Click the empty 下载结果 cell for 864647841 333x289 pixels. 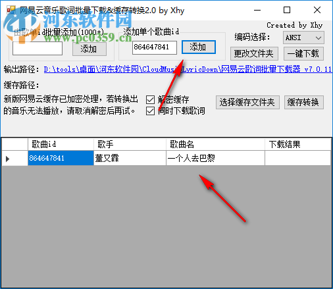click(298, 158)
